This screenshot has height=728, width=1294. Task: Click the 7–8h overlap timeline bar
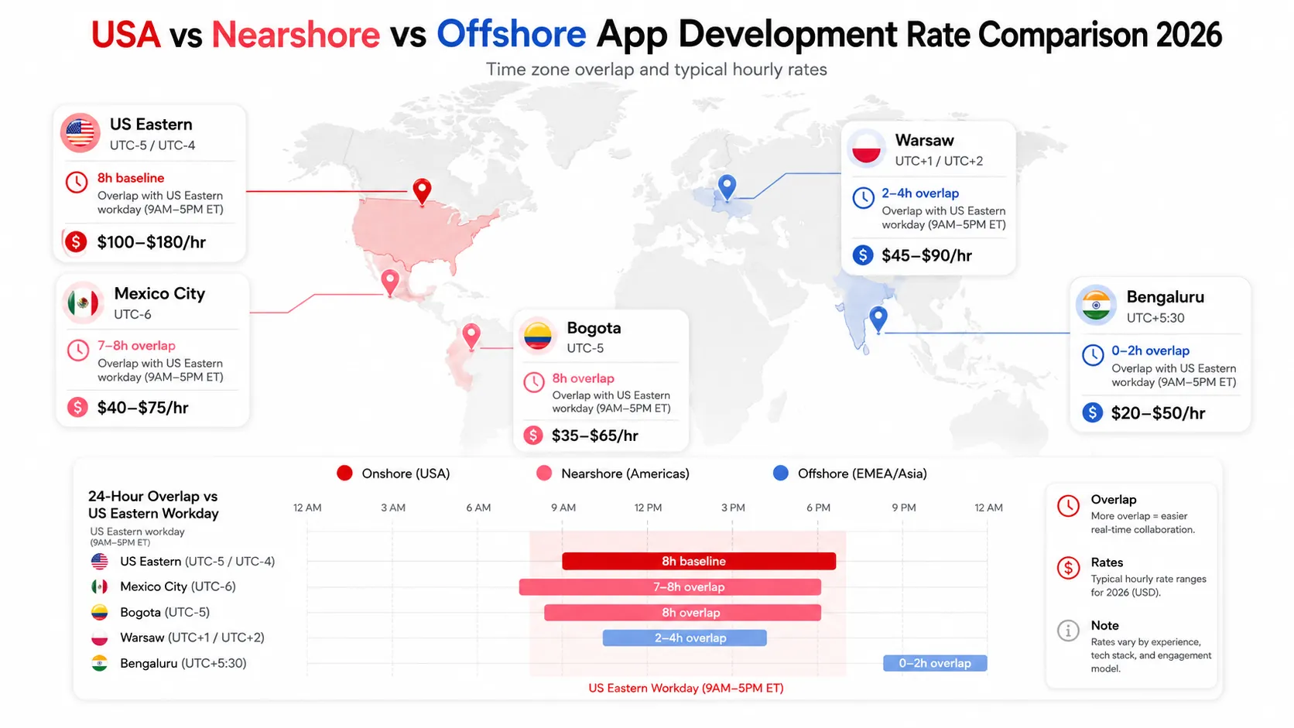point(670,587)
